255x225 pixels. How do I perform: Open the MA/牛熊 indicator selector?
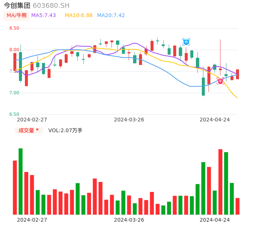point(17,16)
